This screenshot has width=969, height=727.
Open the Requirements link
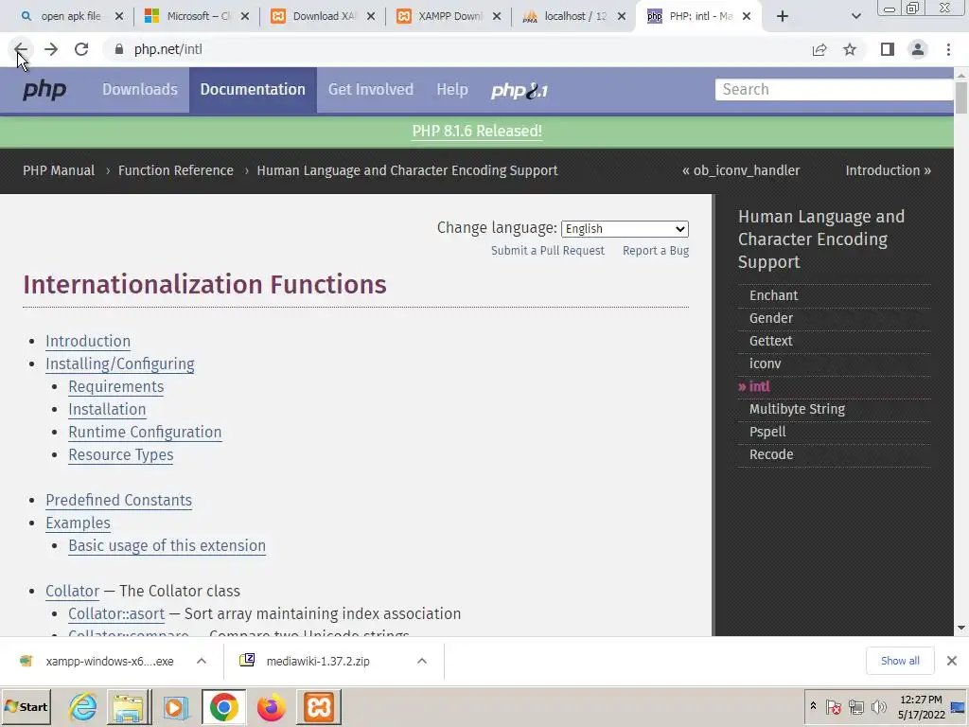tap(116, 387)
